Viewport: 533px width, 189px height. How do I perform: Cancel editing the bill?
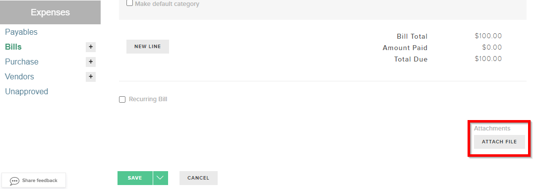tap(198, 178)
